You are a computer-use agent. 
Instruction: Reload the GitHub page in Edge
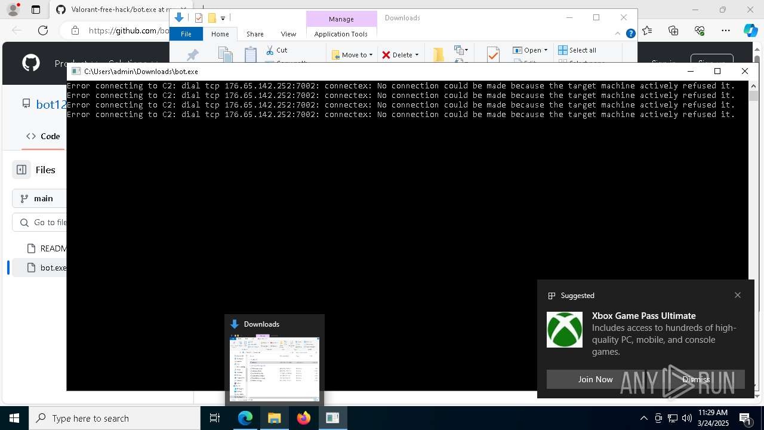click(x=43, y=30)
